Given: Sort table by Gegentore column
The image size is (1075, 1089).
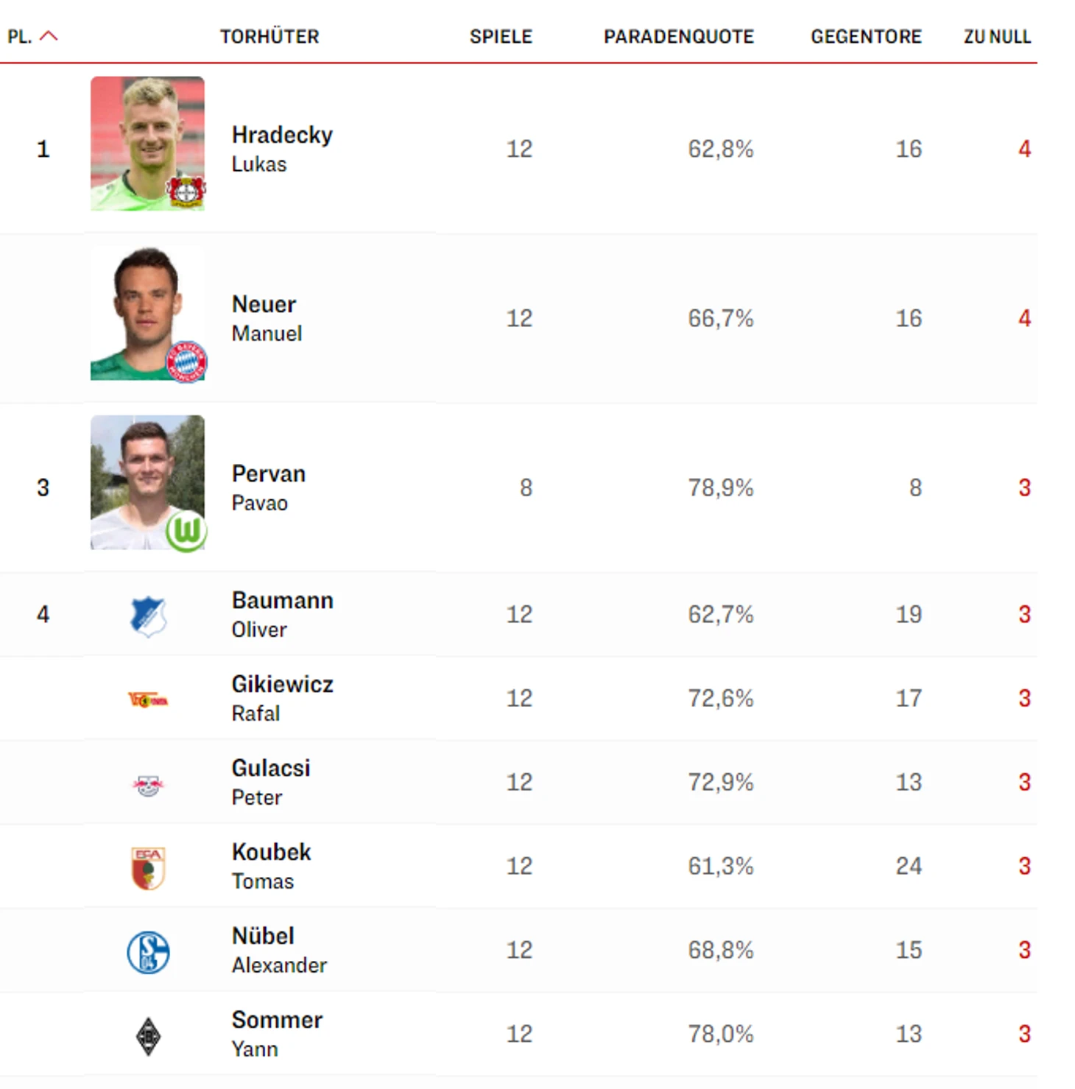Looking at the screenshot, I should pos(866,37).
